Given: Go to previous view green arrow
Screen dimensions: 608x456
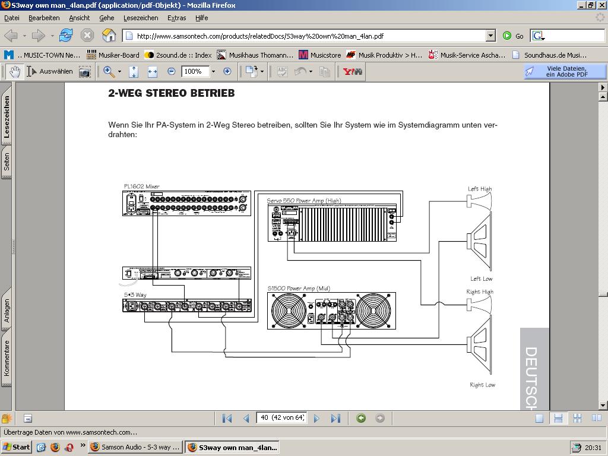Looking at the screenshot, I should pos(361,418).
